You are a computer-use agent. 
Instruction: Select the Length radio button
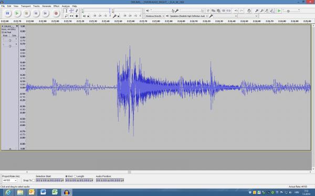point(75,177)
